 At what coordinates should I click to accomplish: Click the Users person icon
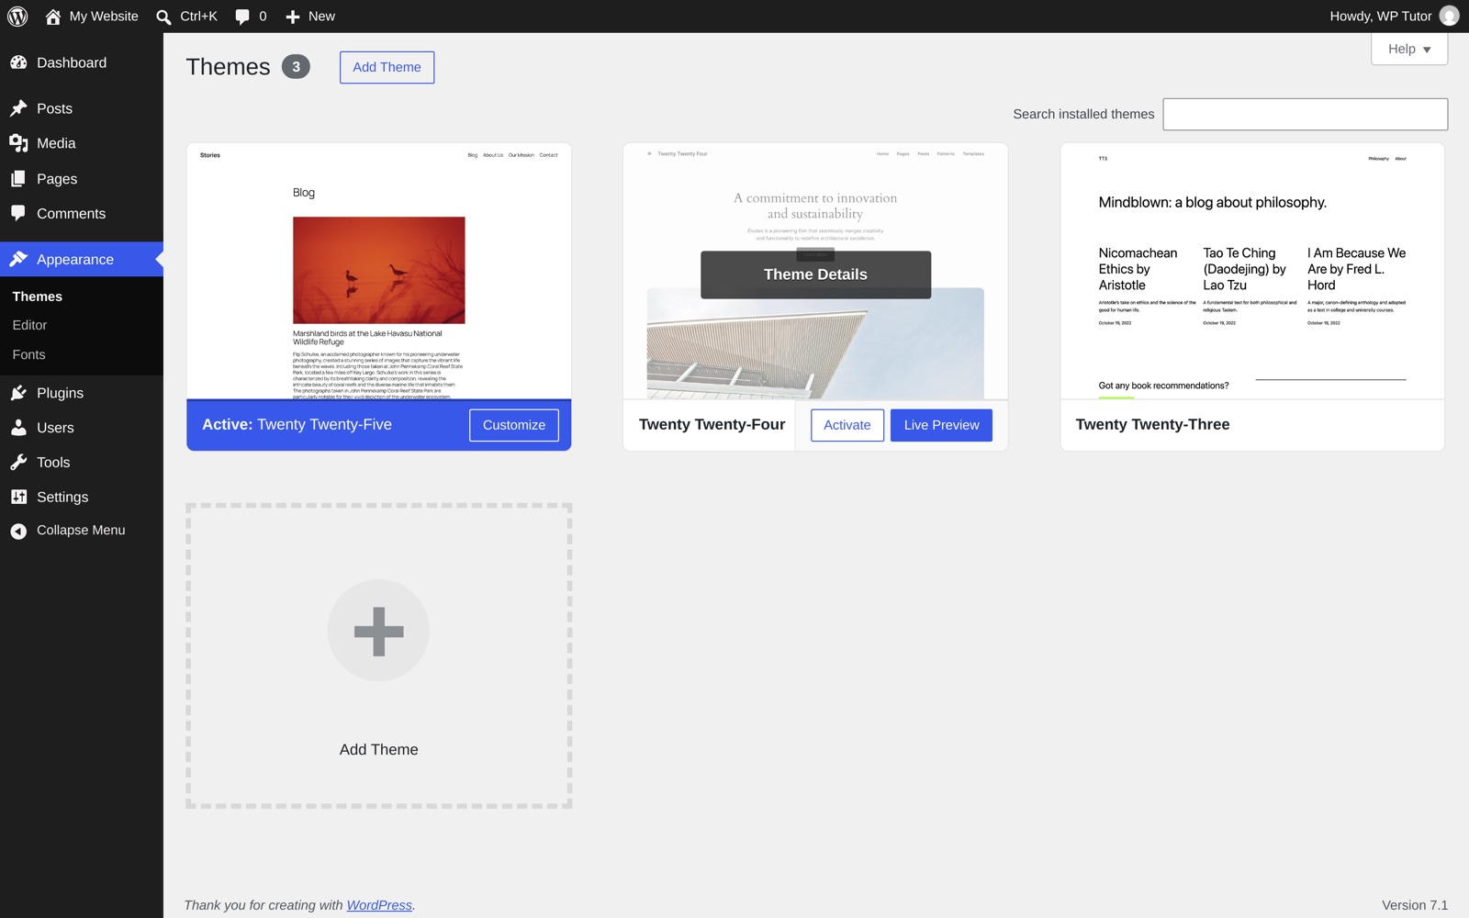pos(18,428)
